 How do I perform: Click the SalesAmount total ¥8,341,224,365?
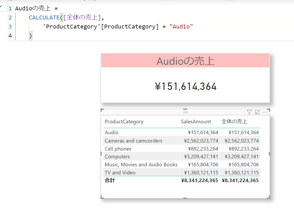click(x=200, y=180)
